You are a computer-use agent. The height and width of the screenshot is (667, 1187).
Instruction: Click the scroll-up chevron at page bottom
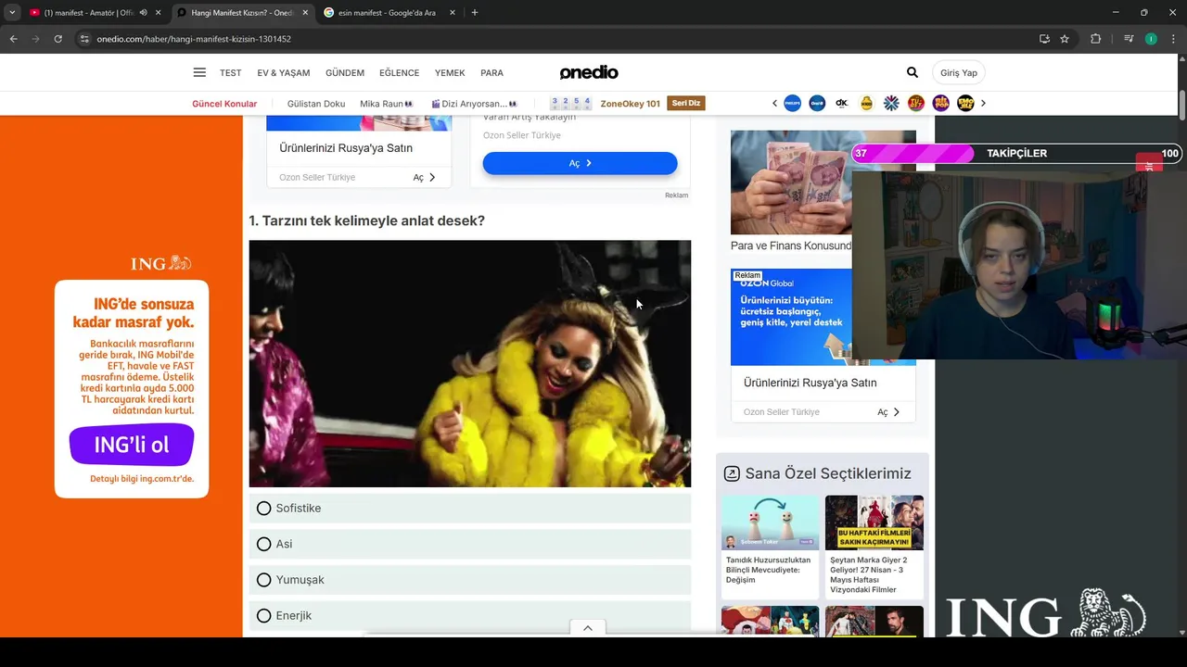587,628
